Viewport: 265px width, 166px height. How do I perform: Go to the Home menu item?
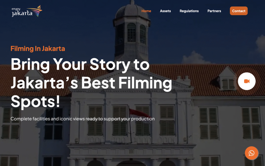[x=146, y=11]
